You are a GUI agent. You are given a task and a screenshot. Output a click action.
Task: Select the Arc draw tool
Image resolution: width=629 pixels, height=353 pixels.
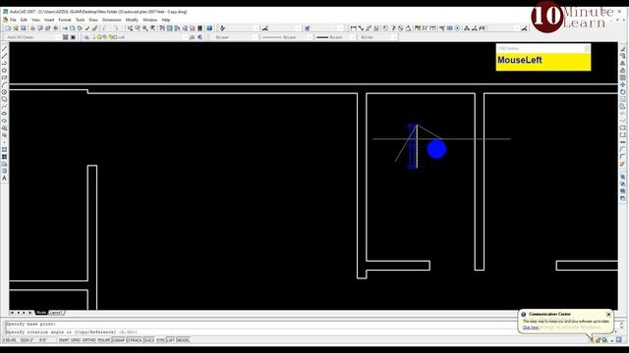[4, 85]
